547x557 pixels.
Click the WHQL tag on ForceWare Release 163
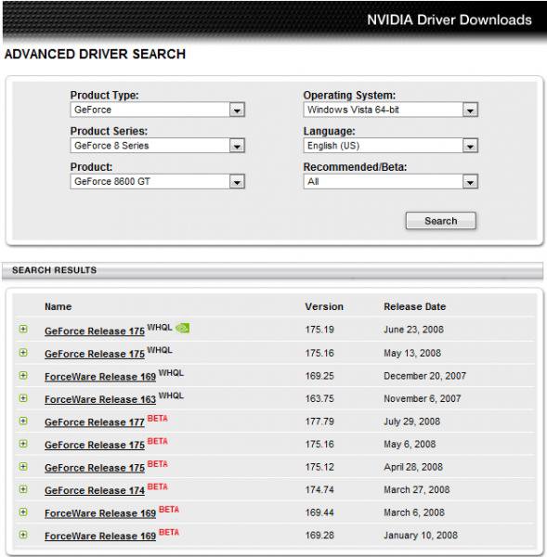pos(171,395)
